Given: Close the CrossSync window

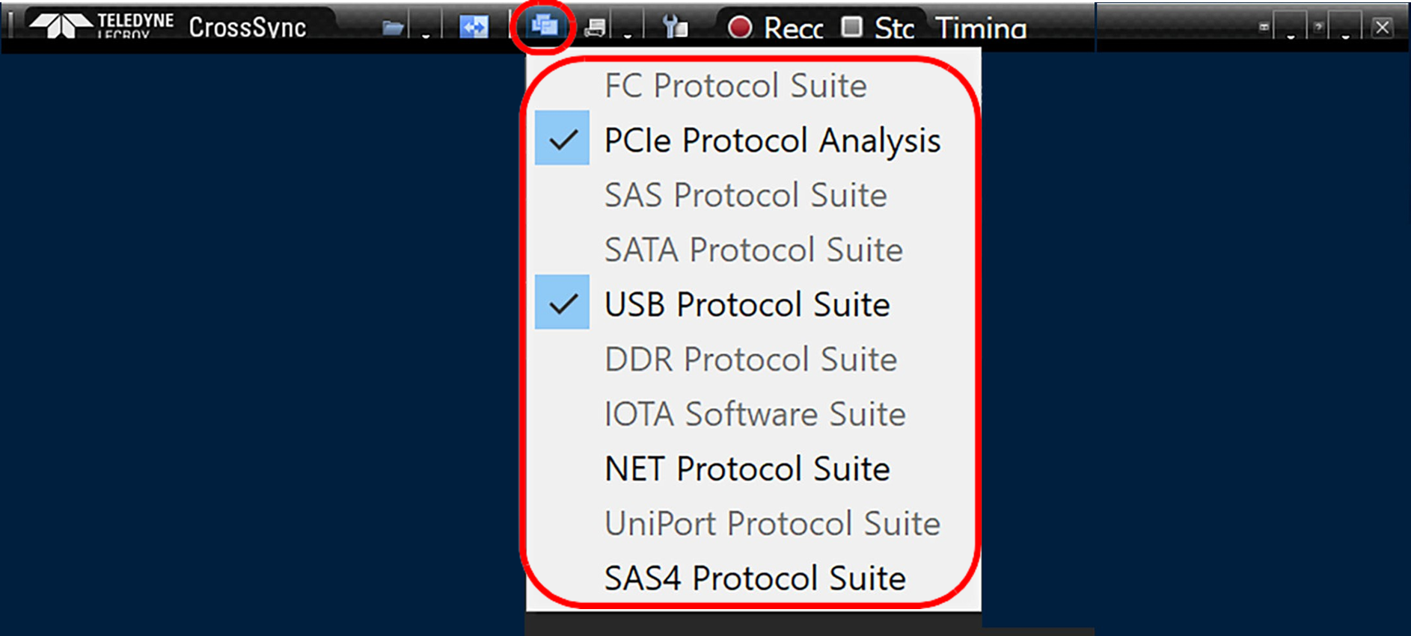Looking at the screenshot, I should click(x=1383, y=28).
